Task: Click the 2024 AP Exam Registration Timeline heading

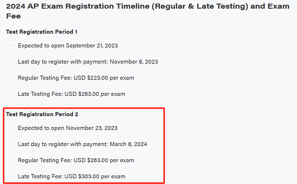Action: pos(148,11)
